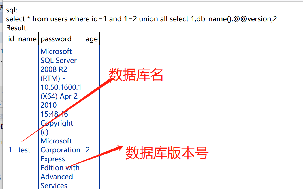Select the 'test' cell in name column
303x189 pixels.
24,150
